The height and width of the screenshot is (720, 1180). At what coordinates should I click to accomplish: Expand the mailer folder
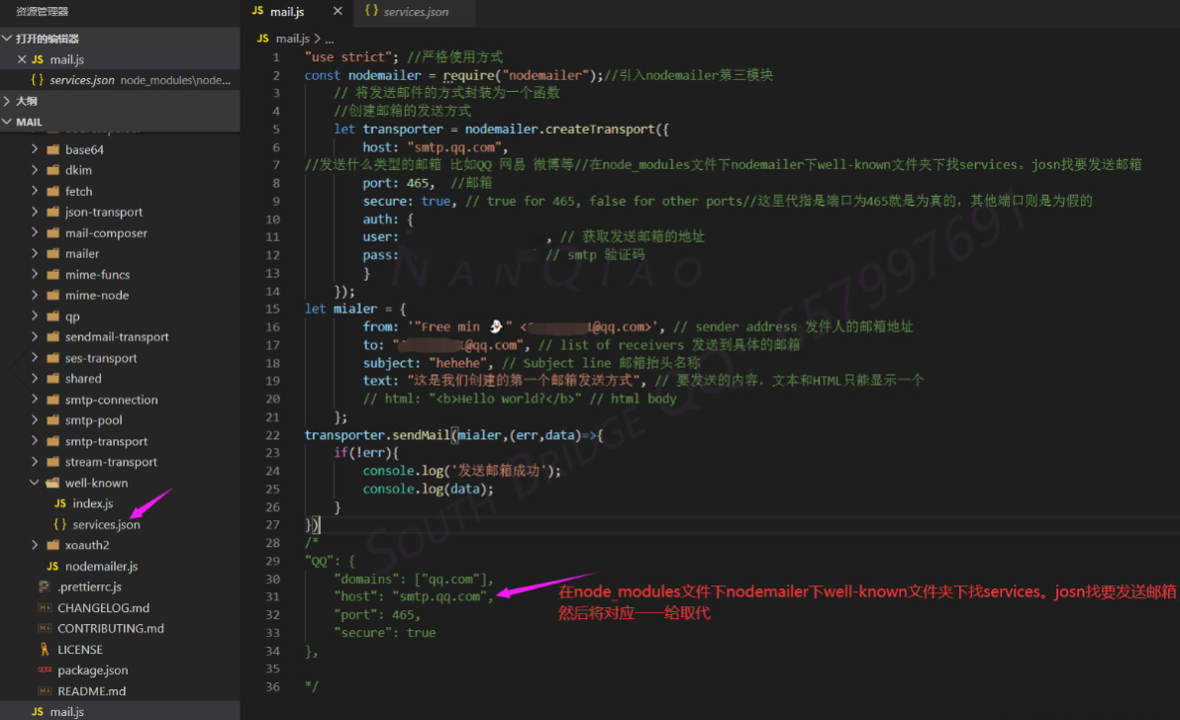point(35,253)
